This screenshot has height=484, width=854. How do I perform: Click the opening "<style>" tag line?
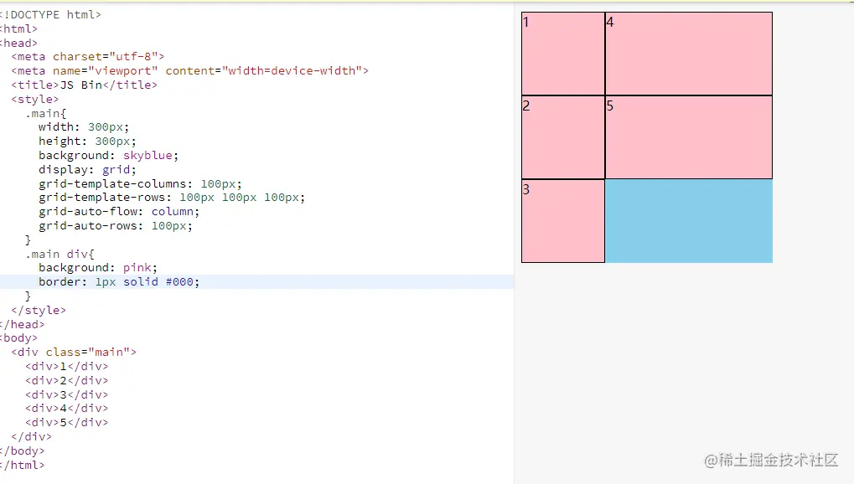click(35, 99)
